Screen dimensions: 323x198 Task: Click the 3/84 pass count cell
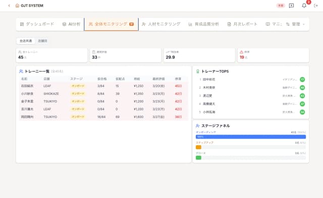[101, 86]
